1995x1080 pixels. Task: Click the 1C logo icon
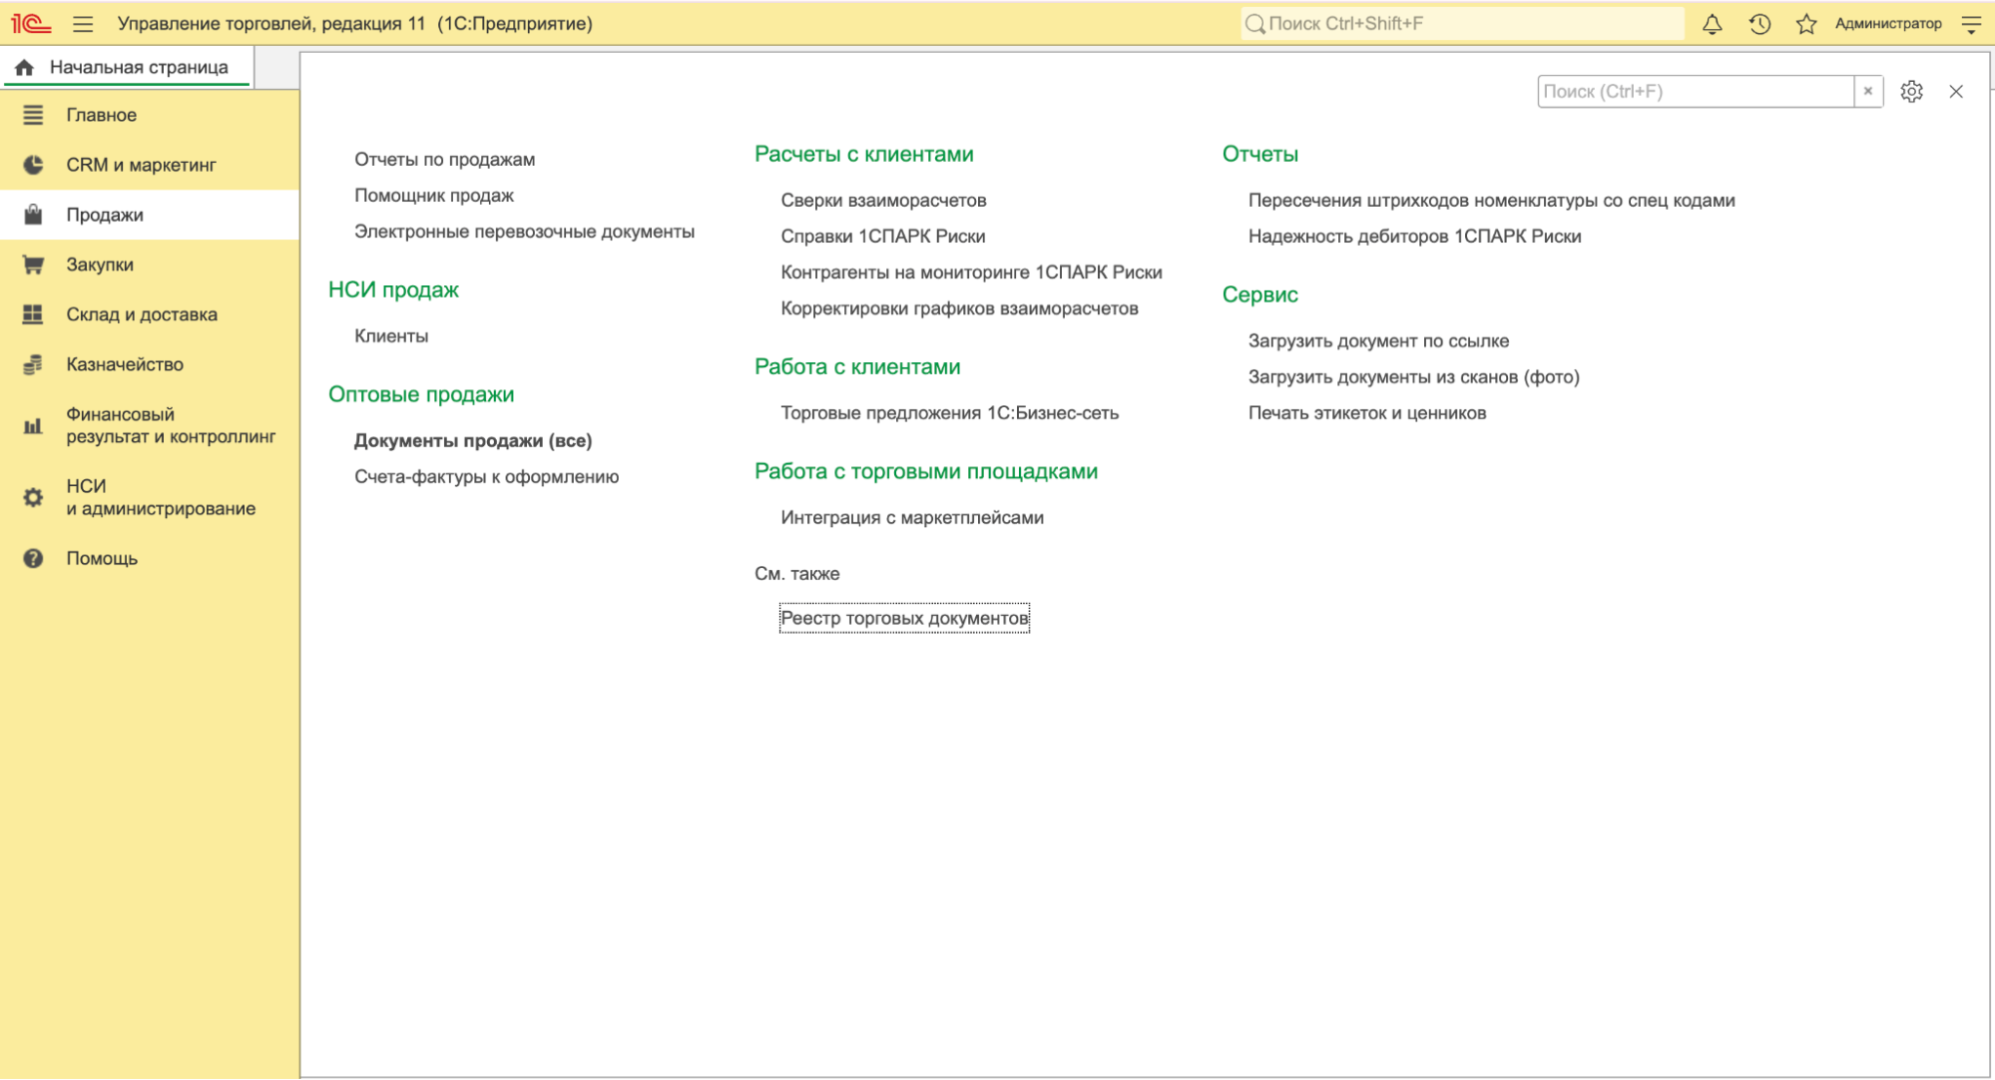pyautogui.click(x=31, y=23)
